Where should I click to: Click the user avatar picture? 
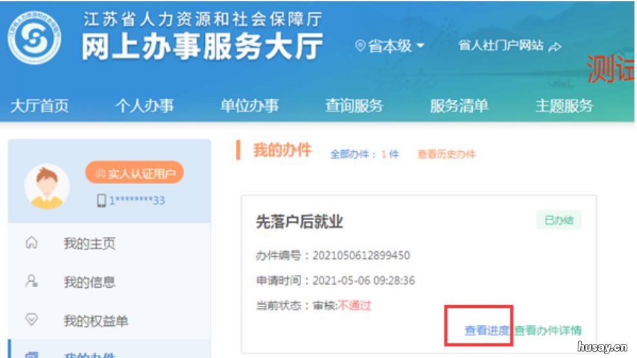pyautogui.click(x=47, y=186)
